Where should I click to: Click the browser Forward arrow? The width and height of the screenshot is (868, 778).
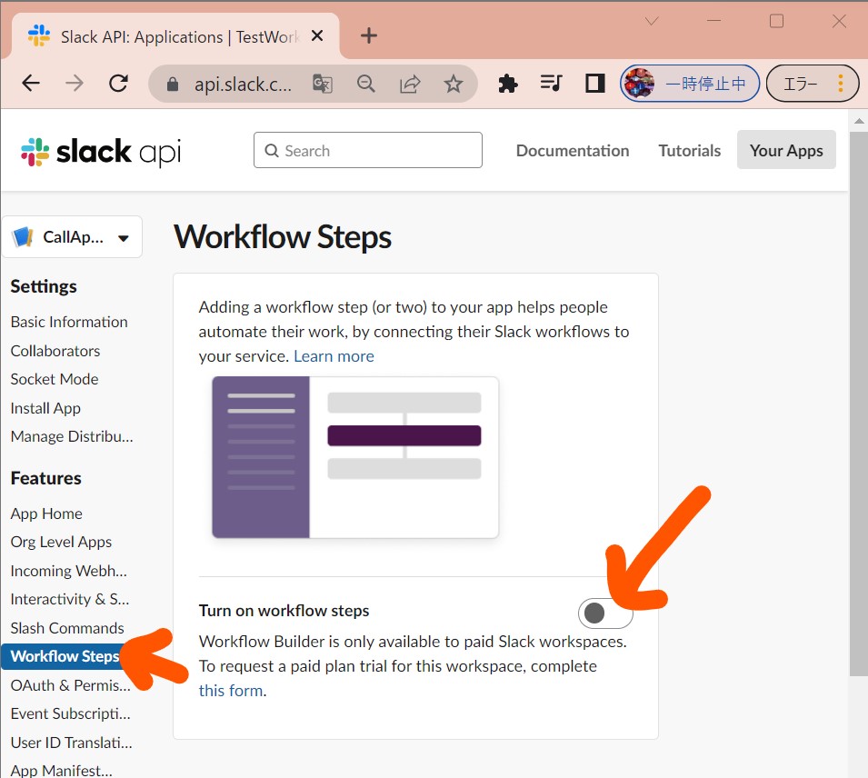(75, 84)
